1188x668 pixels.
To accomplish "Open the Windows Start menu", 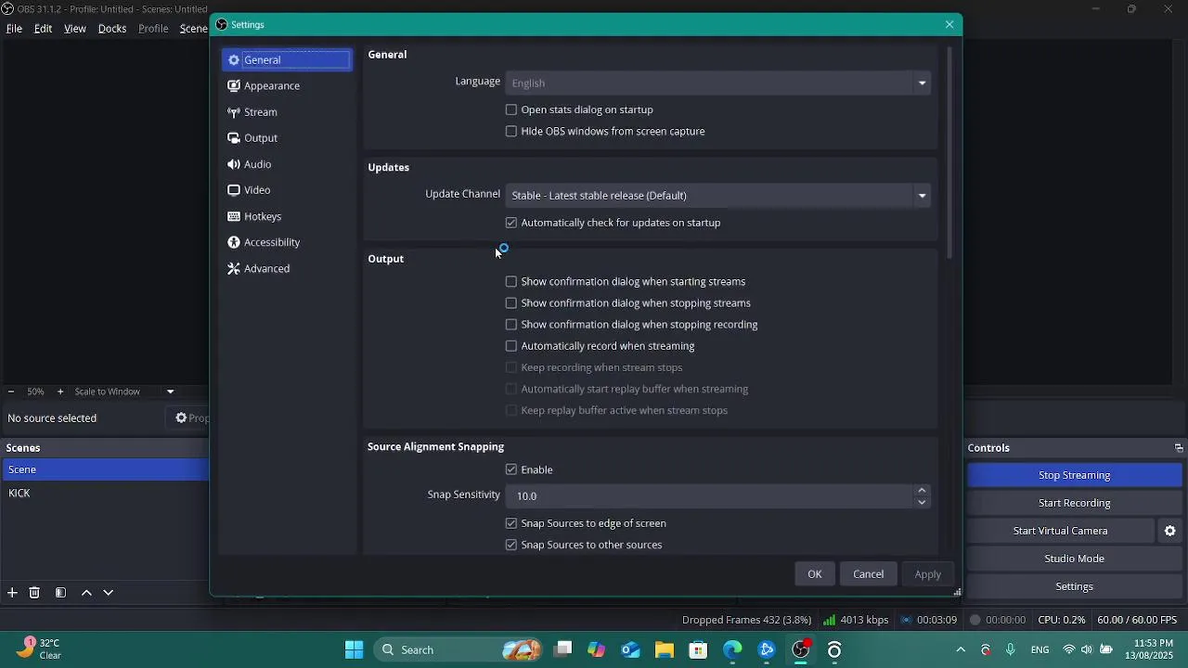I will click(x=354, y=649).
